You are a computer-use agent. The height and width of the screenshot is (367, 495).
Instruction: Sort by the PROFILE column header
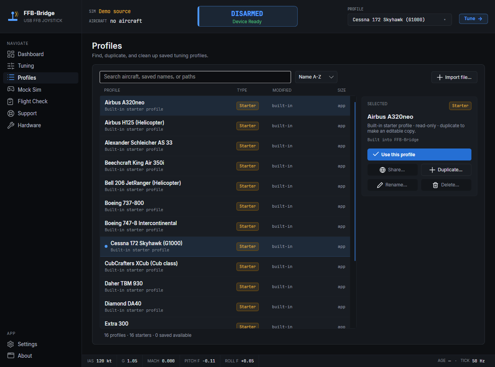(x=112, y=90)
